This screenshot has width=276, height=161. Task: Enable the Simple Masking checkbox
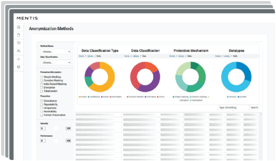42,77
